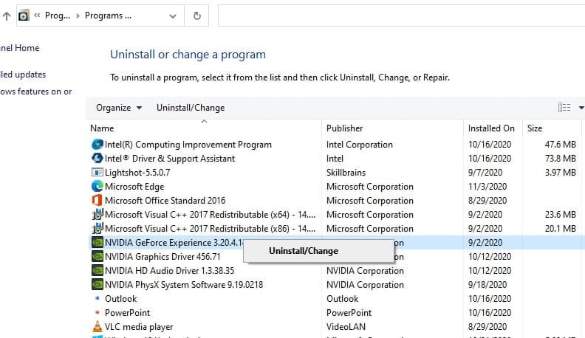
Task: Click the VLC media player cone icon
Action: point(97,326)
